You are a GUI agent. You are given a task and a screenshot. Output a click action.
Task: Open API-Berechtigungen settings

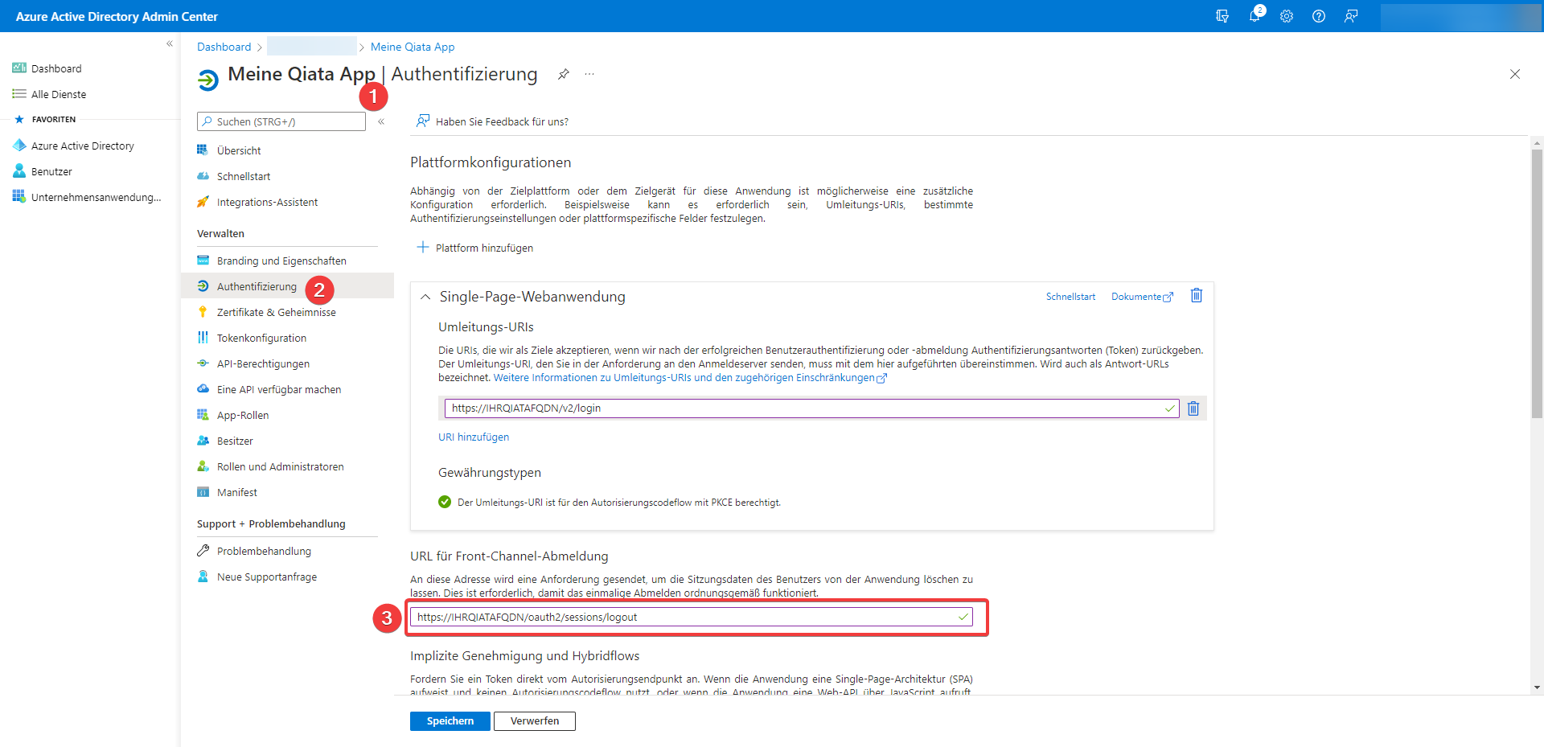[263, 363]
